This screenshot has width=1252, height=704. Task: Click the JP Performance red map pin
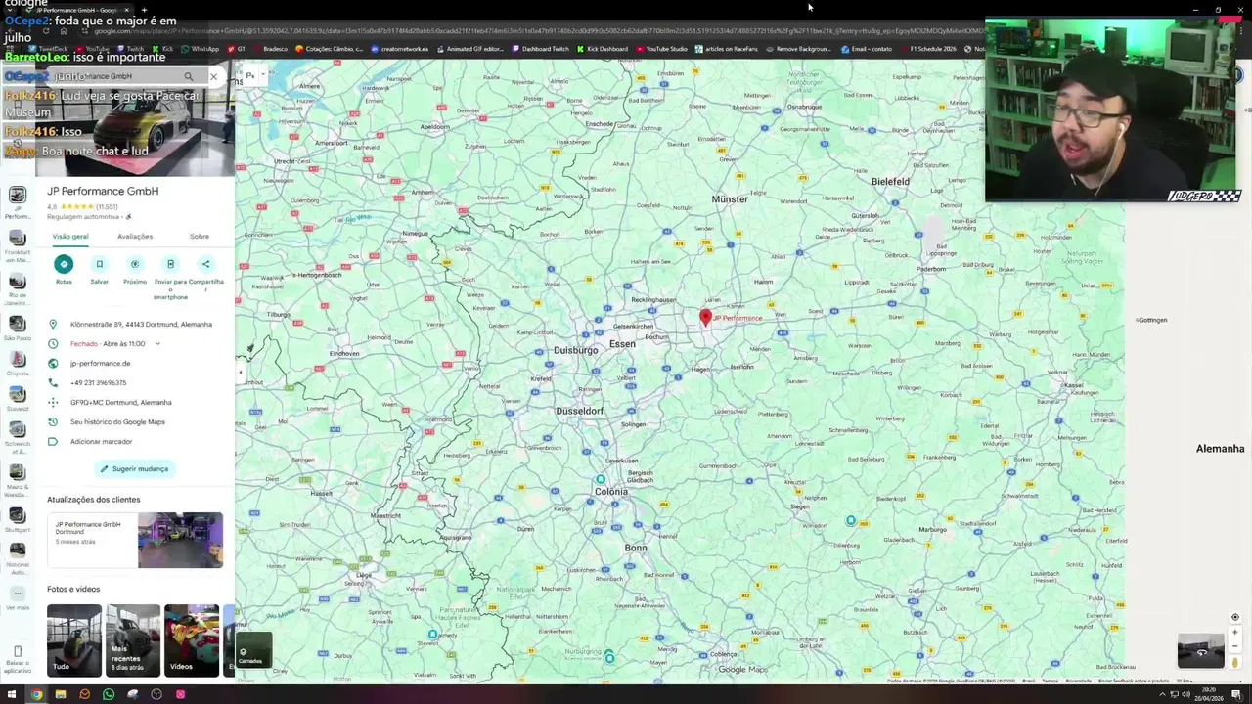705,317
